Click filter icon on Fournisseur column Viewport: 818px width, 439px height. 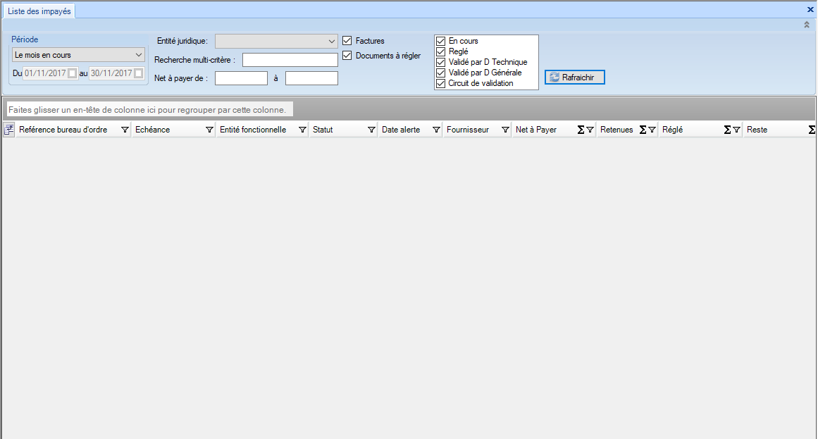point(505,130)
